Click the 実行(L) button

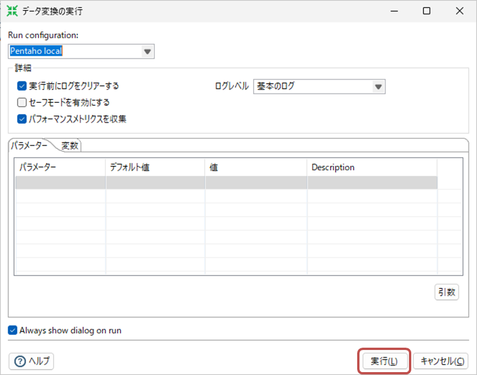click(x=384, y=361)
